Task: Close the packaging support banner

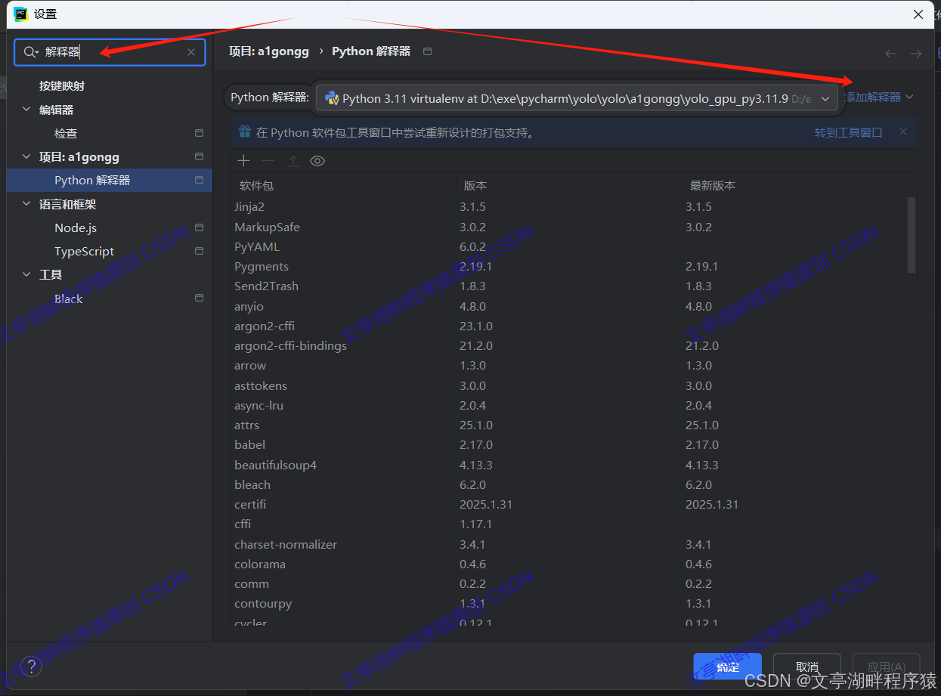Action: click(x=902, y=131)
